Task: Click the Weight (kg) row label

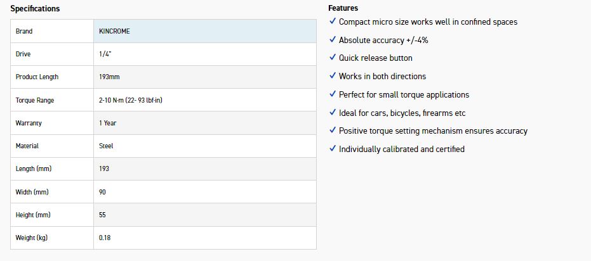Action: pos(30,238)
